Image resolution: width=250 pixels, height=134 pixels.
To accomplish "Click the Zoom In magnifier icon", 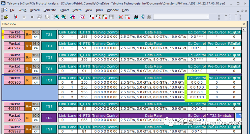I will [x=57, y=17].
